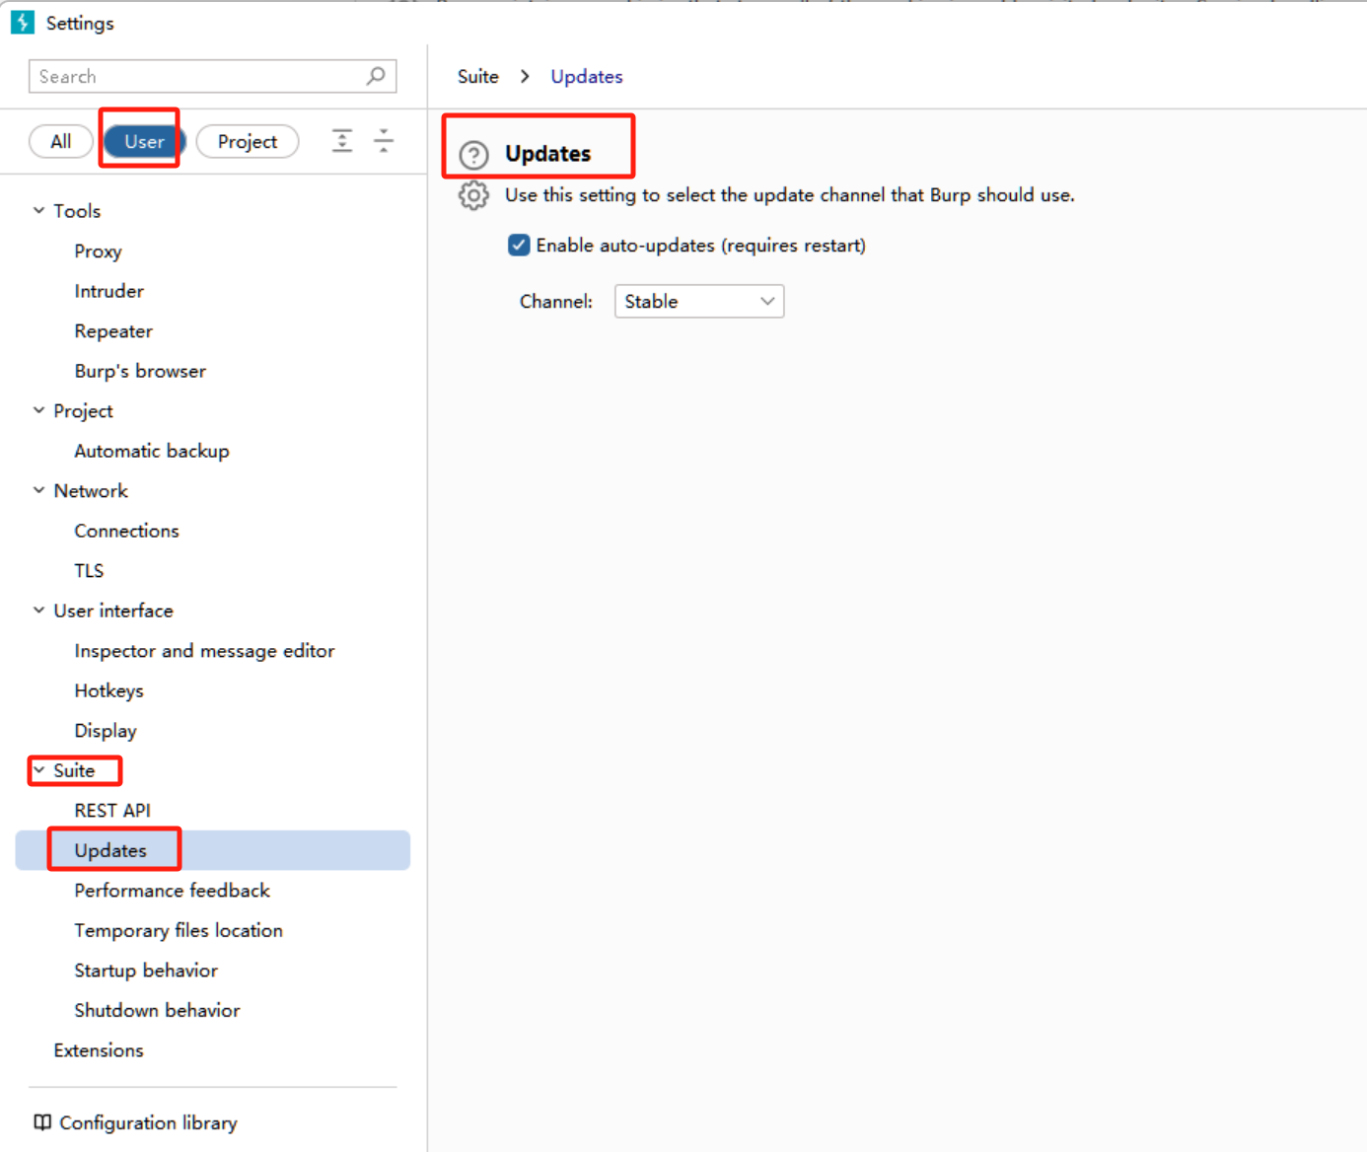
Task: Open the Channel dropdown showing Stable
Action: click(698, 302)
